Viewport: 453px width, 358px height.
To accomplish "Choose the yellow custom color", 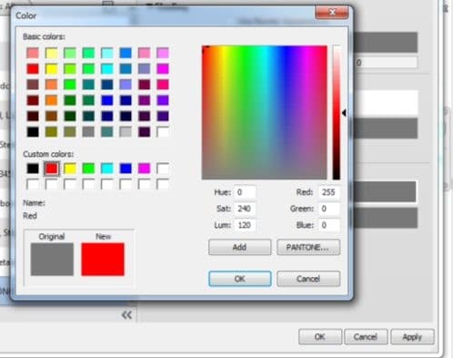I will click(70, 169).
